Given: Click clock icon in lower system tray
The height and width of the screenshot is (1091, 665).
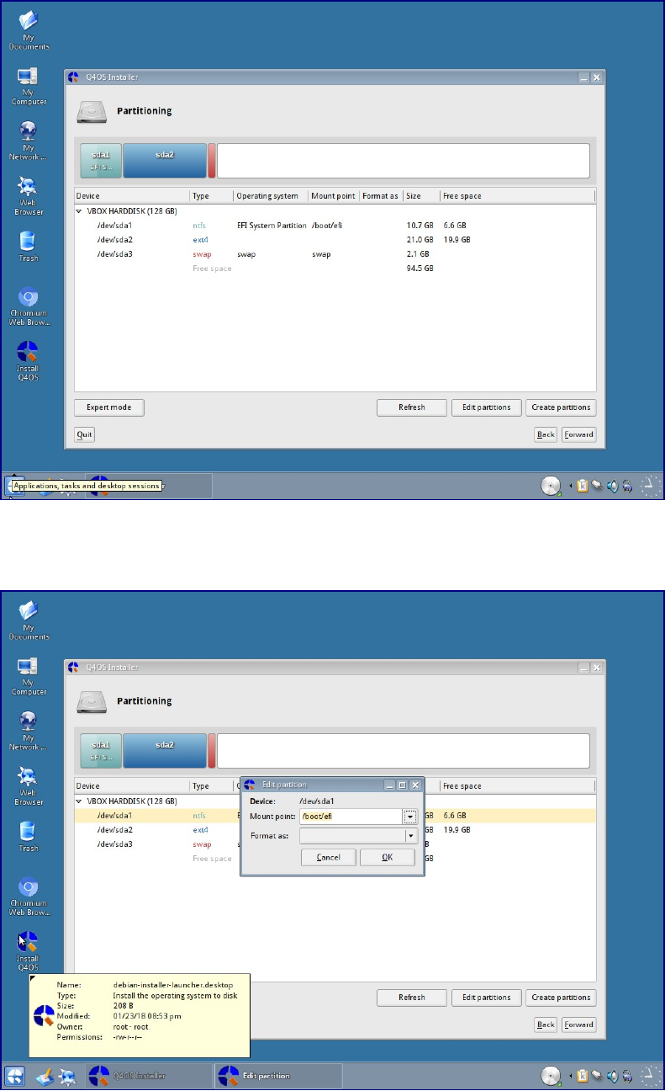Looking at the screenshot, I should pos(650,1075).
